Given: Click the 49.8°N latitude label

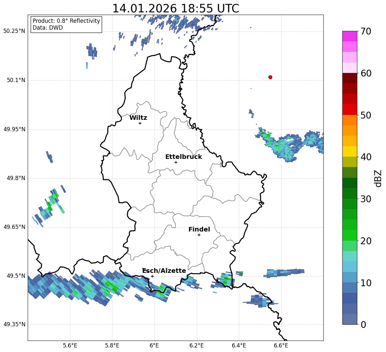Looking at the screenshot, I should [x=16, y=178].
